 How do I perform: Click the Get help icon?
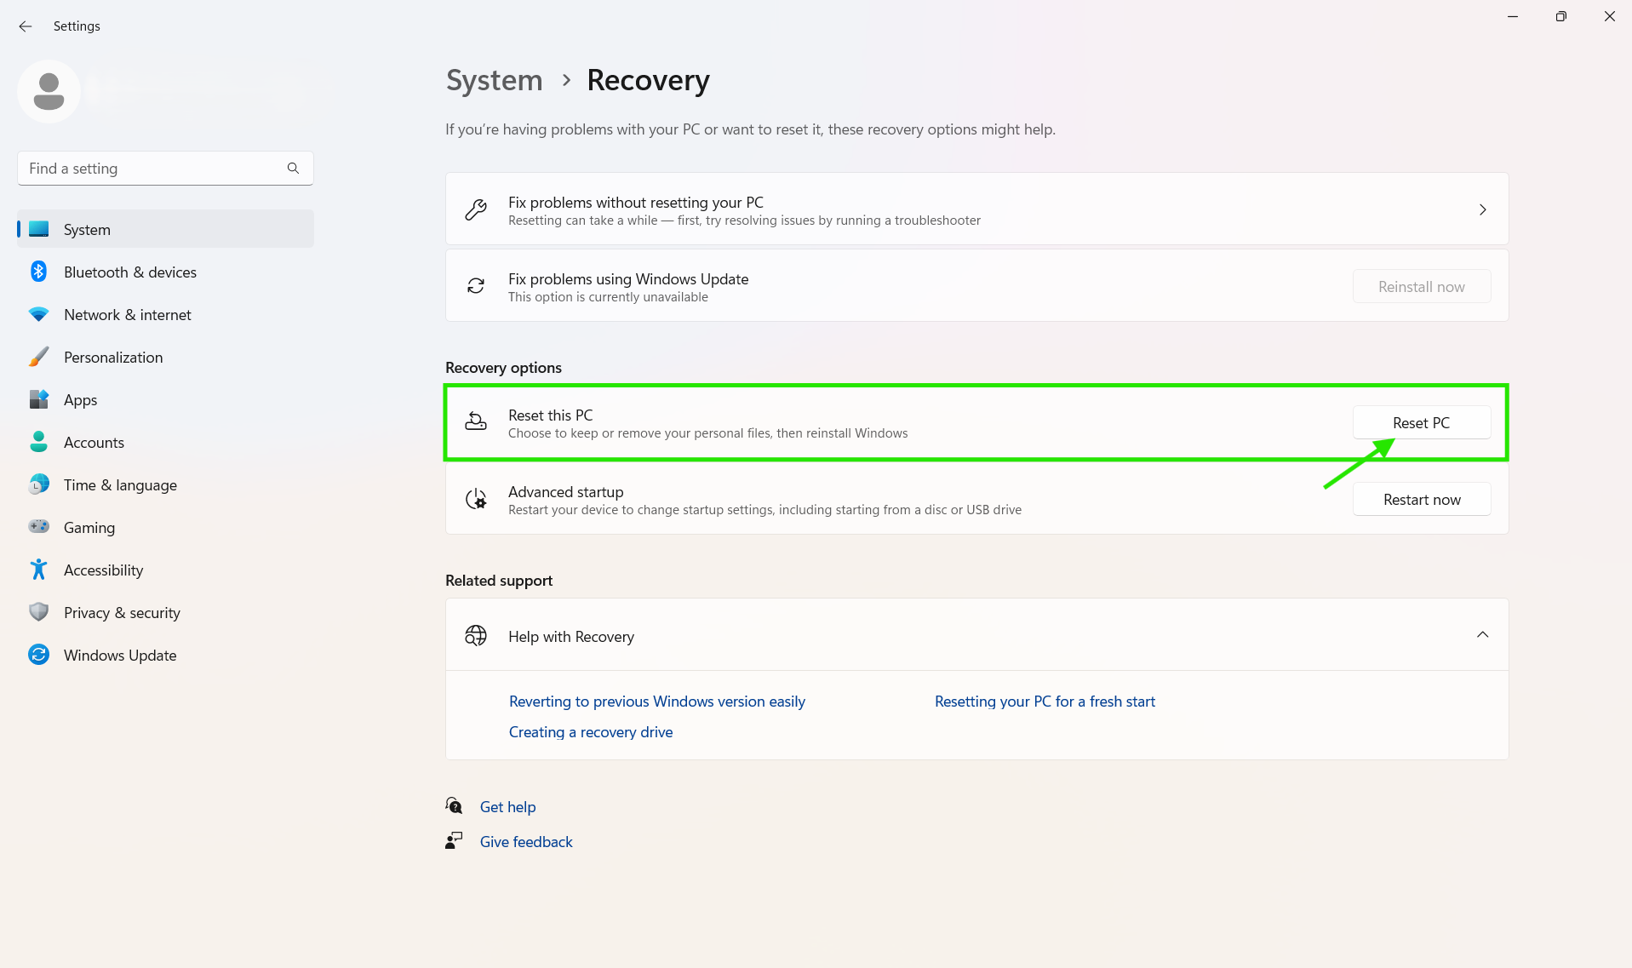[x=454, y=805]
